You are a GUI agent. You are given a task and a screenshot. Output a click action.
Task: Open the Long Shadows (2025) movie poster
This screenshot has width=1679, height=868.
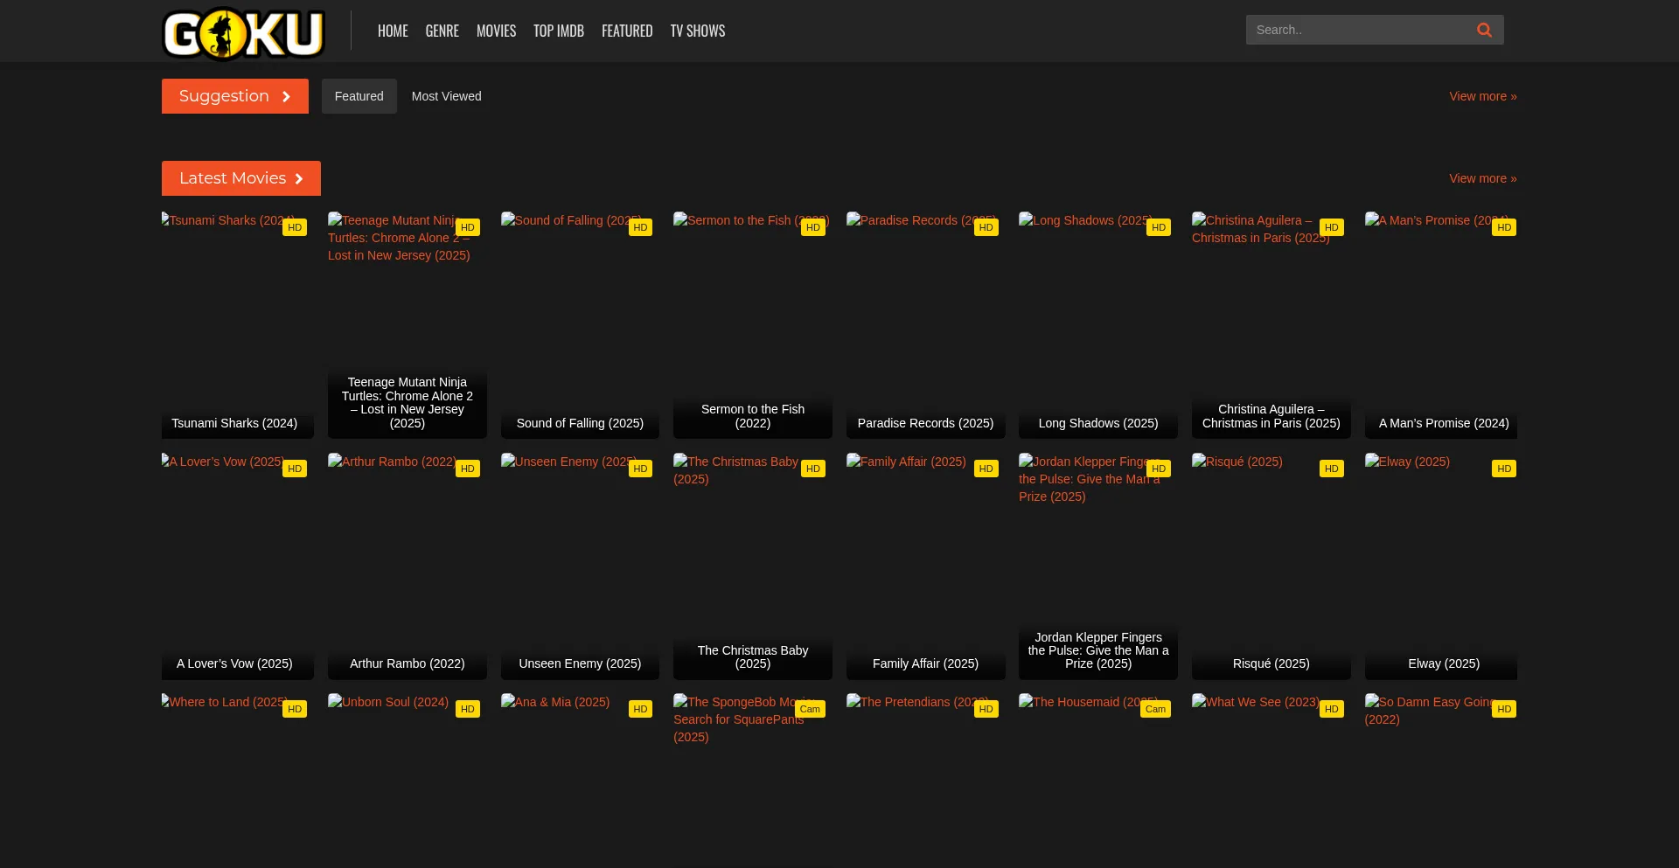(x=1097, y=325)
